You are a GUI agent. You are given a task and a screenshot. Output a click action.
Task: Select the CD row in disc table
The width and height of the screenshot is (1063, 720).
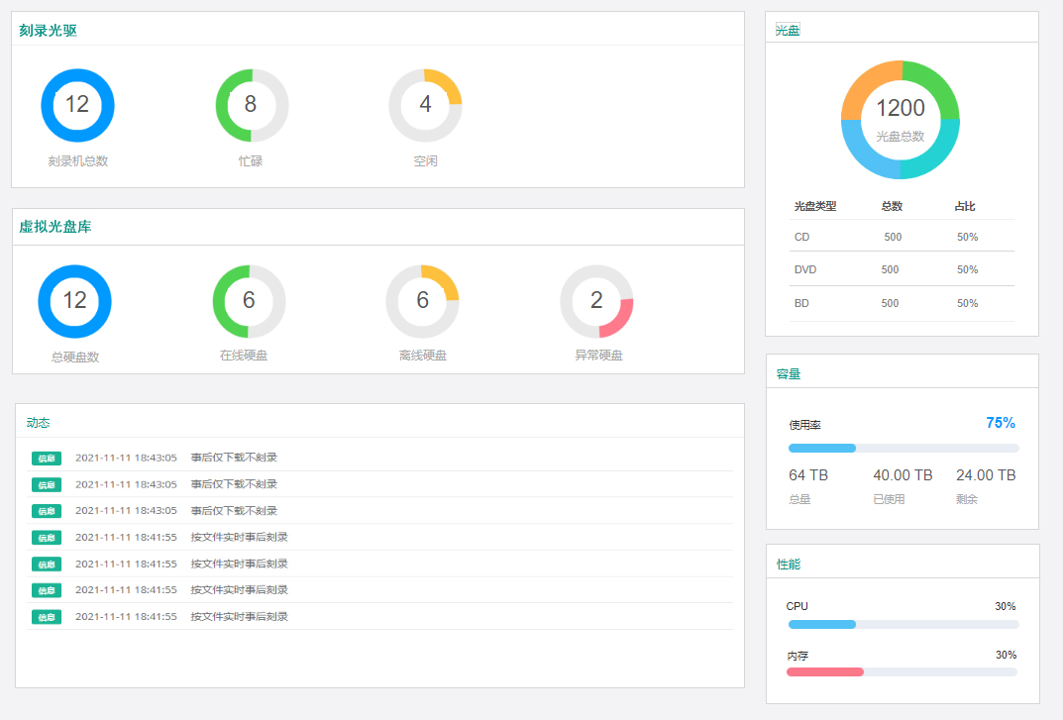[x=901, y=237]
